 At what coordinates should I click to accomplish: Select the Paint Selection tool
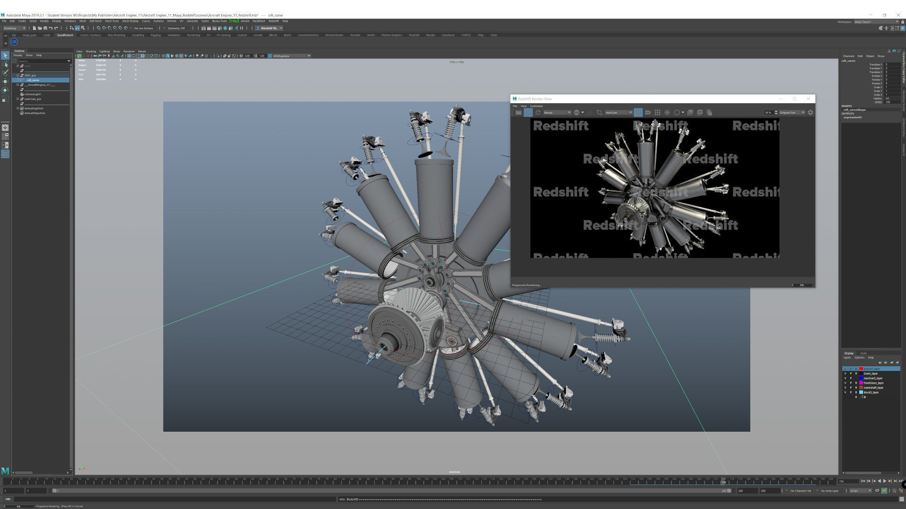5,72
